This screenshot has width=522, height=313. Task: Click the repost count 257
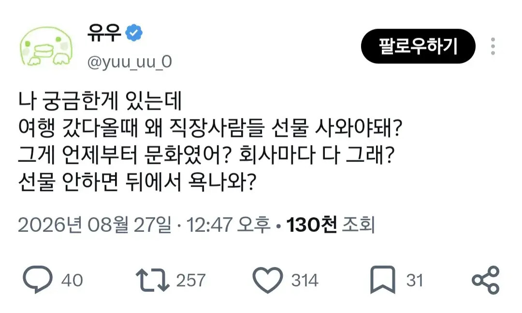[191, 281]
